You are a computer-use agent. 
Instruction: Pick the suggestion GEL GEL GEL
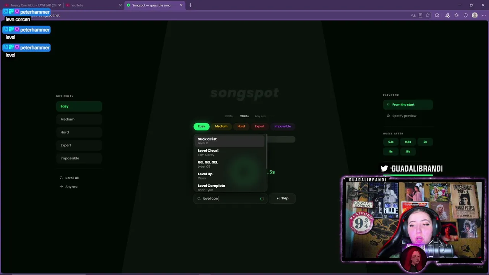pos(229,164)
